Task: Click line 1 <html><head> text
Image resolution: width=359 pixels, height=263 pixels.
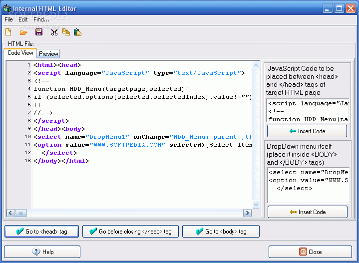Action: pos(57,65)
